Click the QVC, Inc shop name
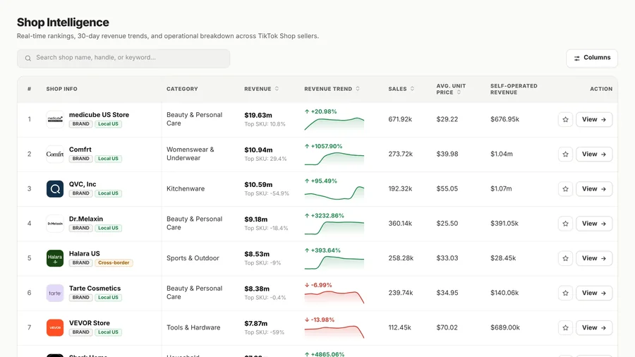The width and height of the screenshot is (635, 357). pos(83,184)
